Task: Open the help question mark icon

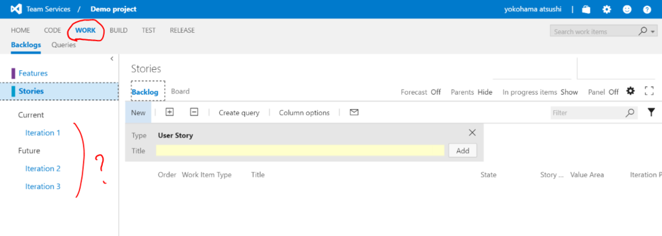Action: 646,9
